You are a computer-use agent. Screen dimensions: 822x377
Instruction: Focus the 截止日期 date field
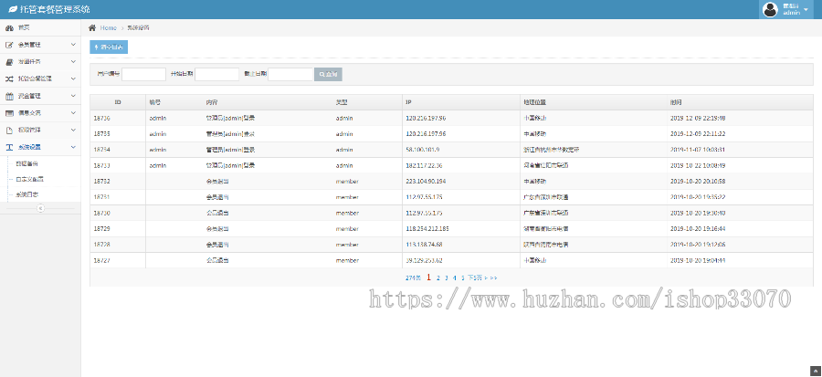coord(290,74)
